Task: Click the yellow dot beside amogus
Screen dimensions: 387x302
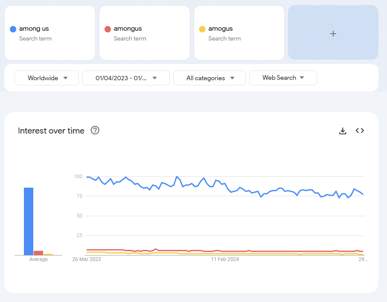Action: click(x=202, y=29)
